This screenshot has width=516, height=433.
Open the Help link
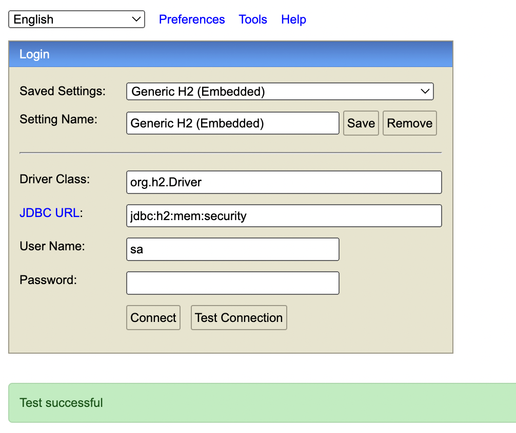(x=293, y=19)
